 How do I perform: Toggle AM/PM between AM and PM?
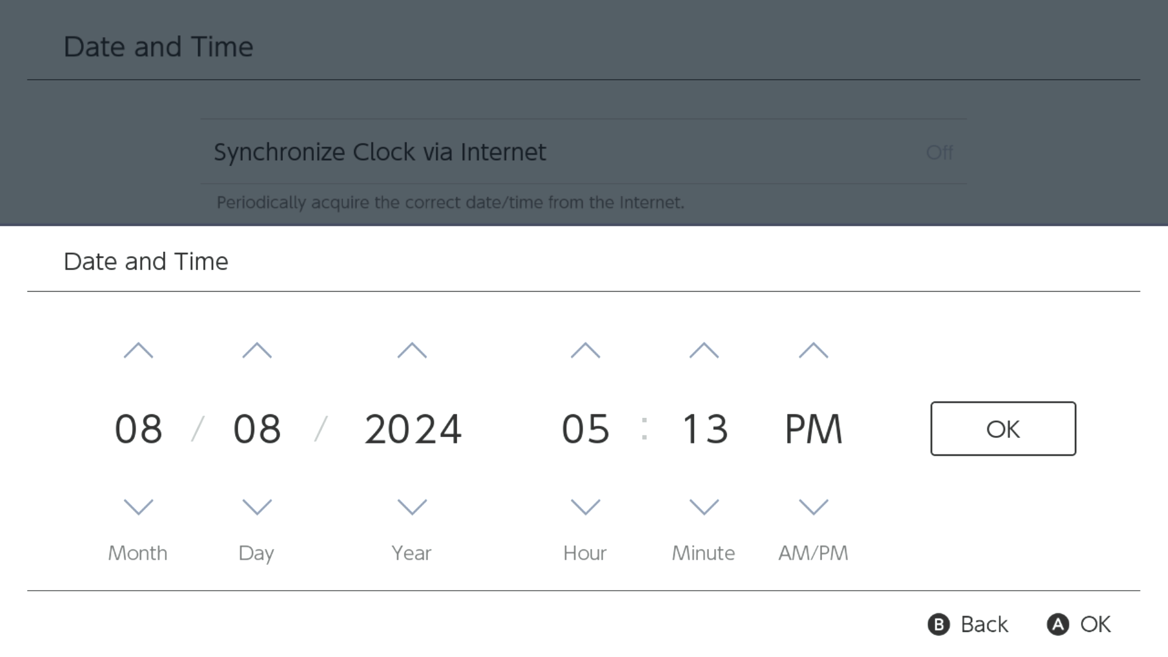click(x=813, y=428)
